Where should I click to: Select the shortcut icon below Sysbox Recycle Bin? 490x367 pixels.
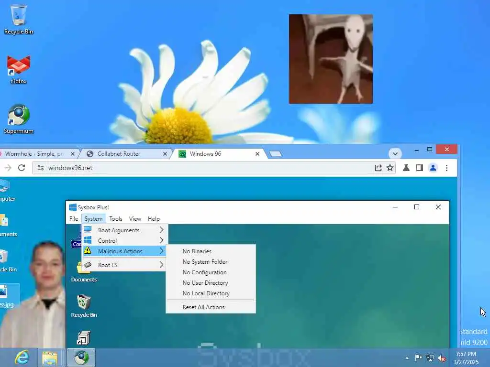[84, 338]
